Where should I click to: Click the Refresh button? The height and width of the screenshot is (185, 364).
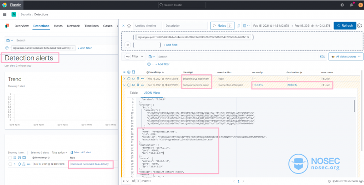345,26
